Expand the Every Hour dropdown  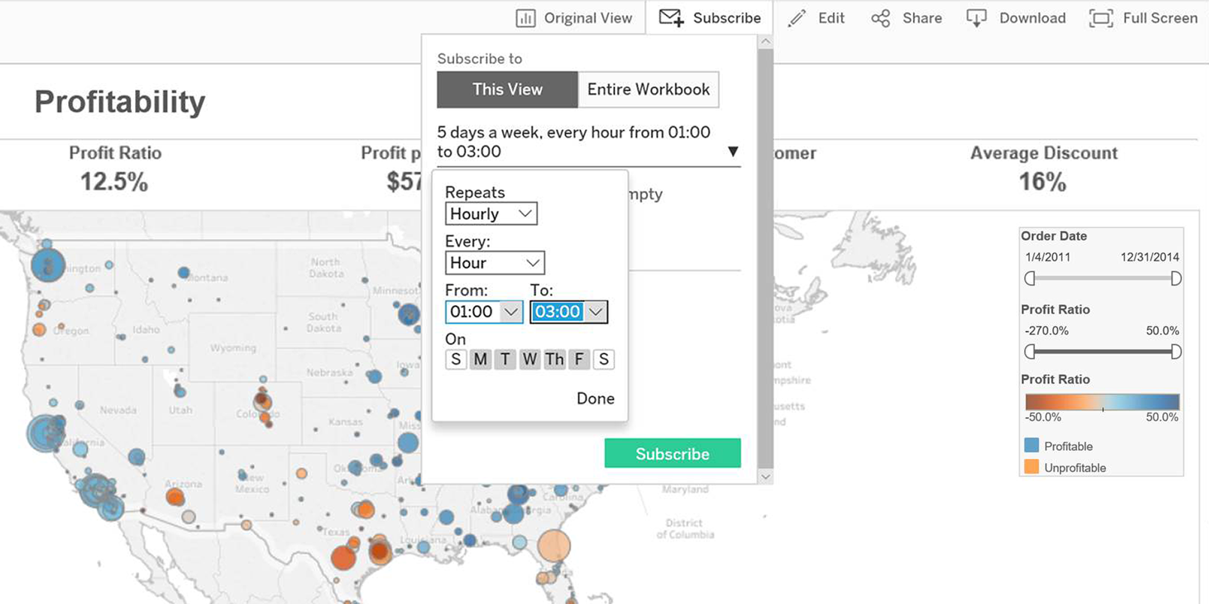[x=494, y=262]
